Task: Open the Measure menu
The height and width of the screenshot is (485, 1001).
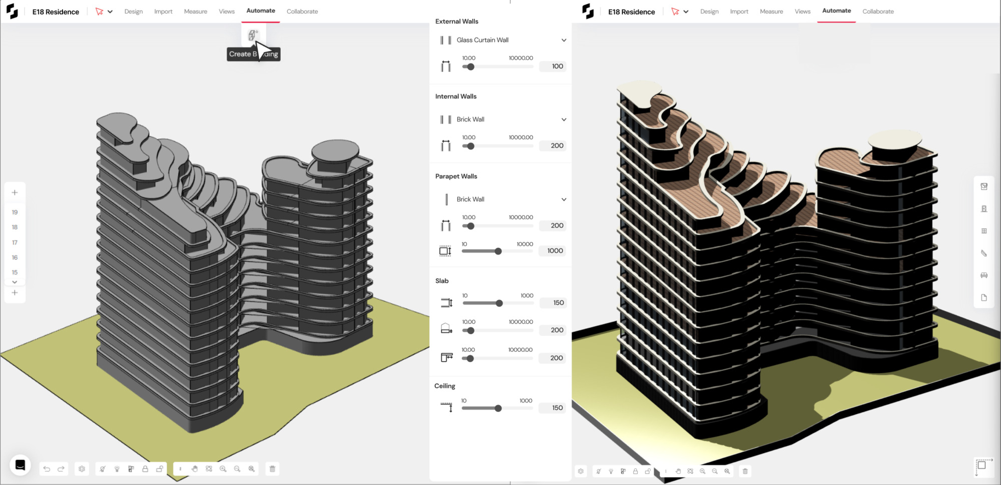Action: [195, 11]
